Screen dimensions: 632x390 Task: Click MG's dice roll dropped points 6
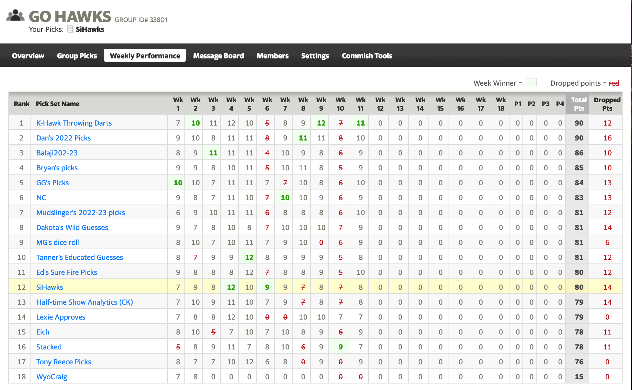tap(607, 242)
